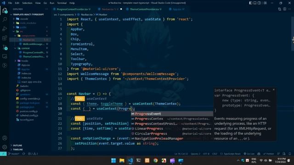Open the errors and warnings count

click(33, 154)
